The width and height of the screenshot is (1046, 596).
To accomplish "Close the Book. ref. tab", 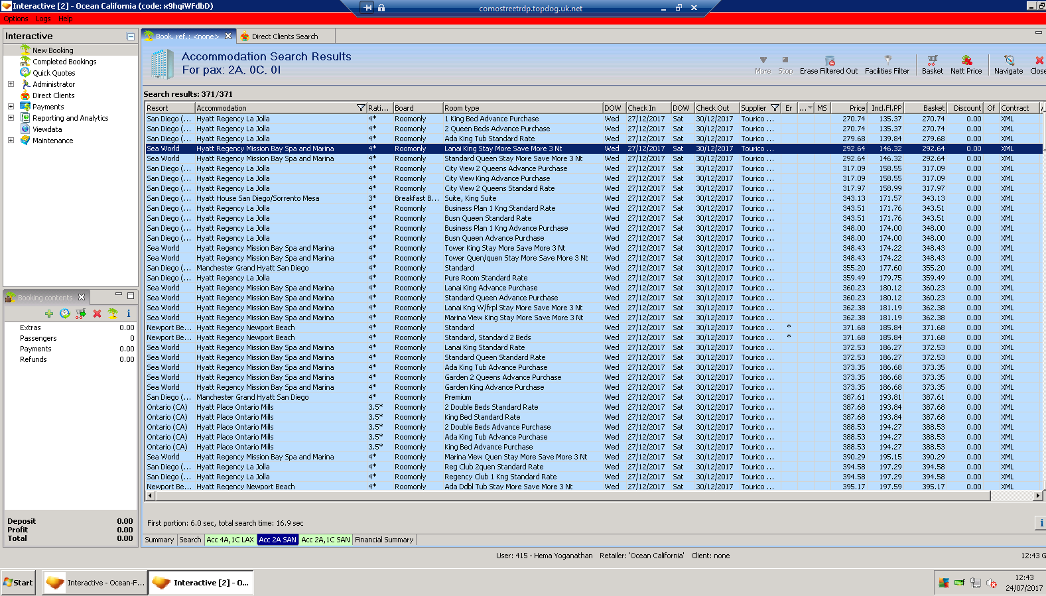I will pyautogui.click(x=228, y=36).
